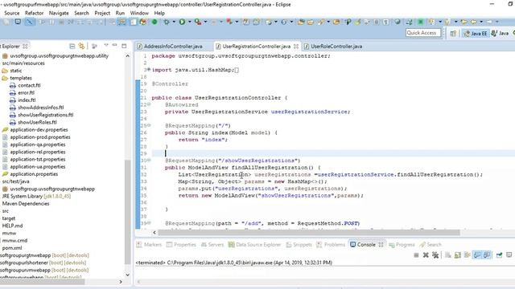Viewport: 515px width, 289px height.
Task: Select application-dev.properties file
Action: point(39,130)
